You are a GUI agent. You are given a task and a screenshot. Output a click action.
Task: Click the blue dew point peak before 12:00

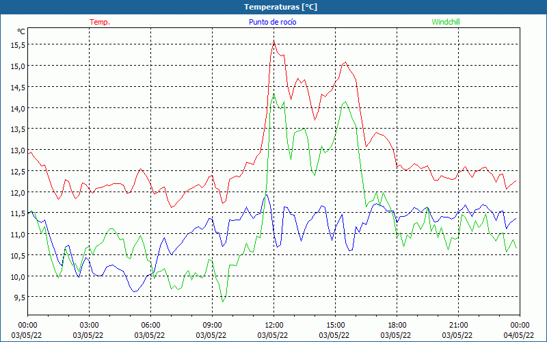point(267,195)
